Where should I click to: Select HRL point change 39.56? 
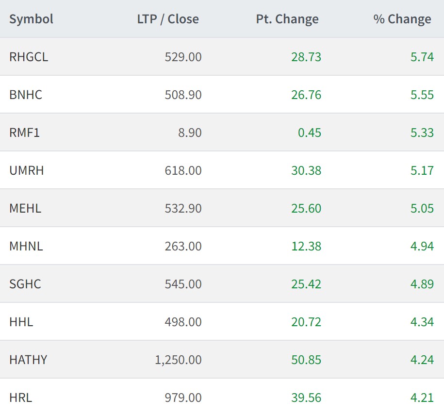pos(306,398)
